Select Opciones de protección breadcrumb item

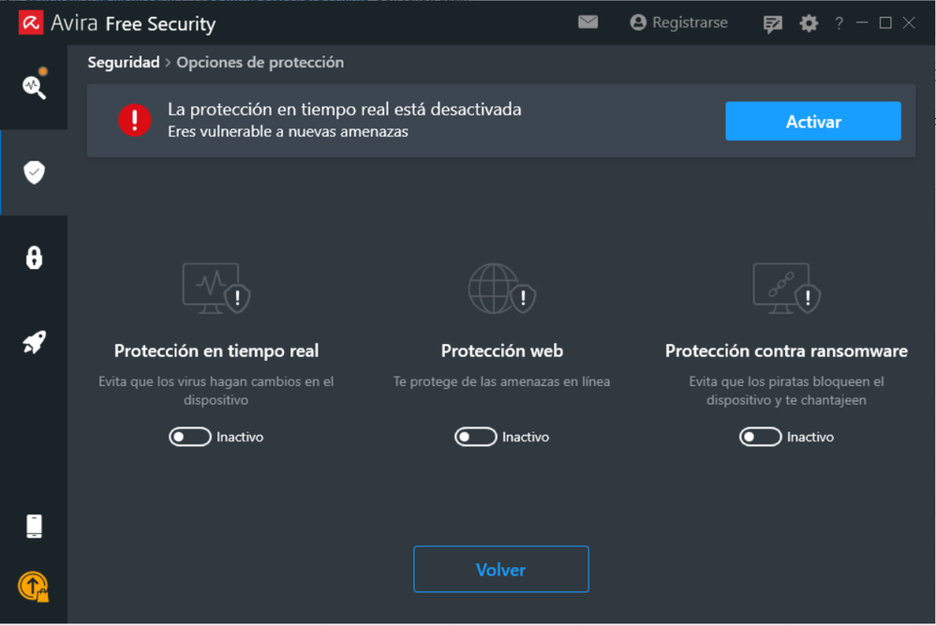[x=263, y=62]
